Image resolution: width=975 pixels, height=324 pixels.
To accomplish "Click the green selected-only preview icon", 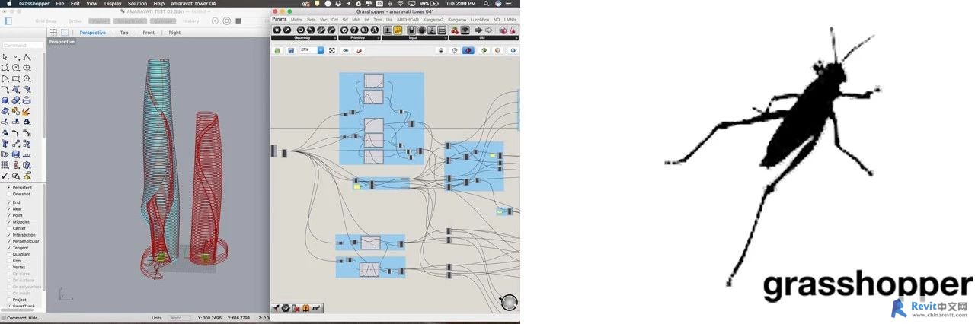I will [x=483, y=50].
